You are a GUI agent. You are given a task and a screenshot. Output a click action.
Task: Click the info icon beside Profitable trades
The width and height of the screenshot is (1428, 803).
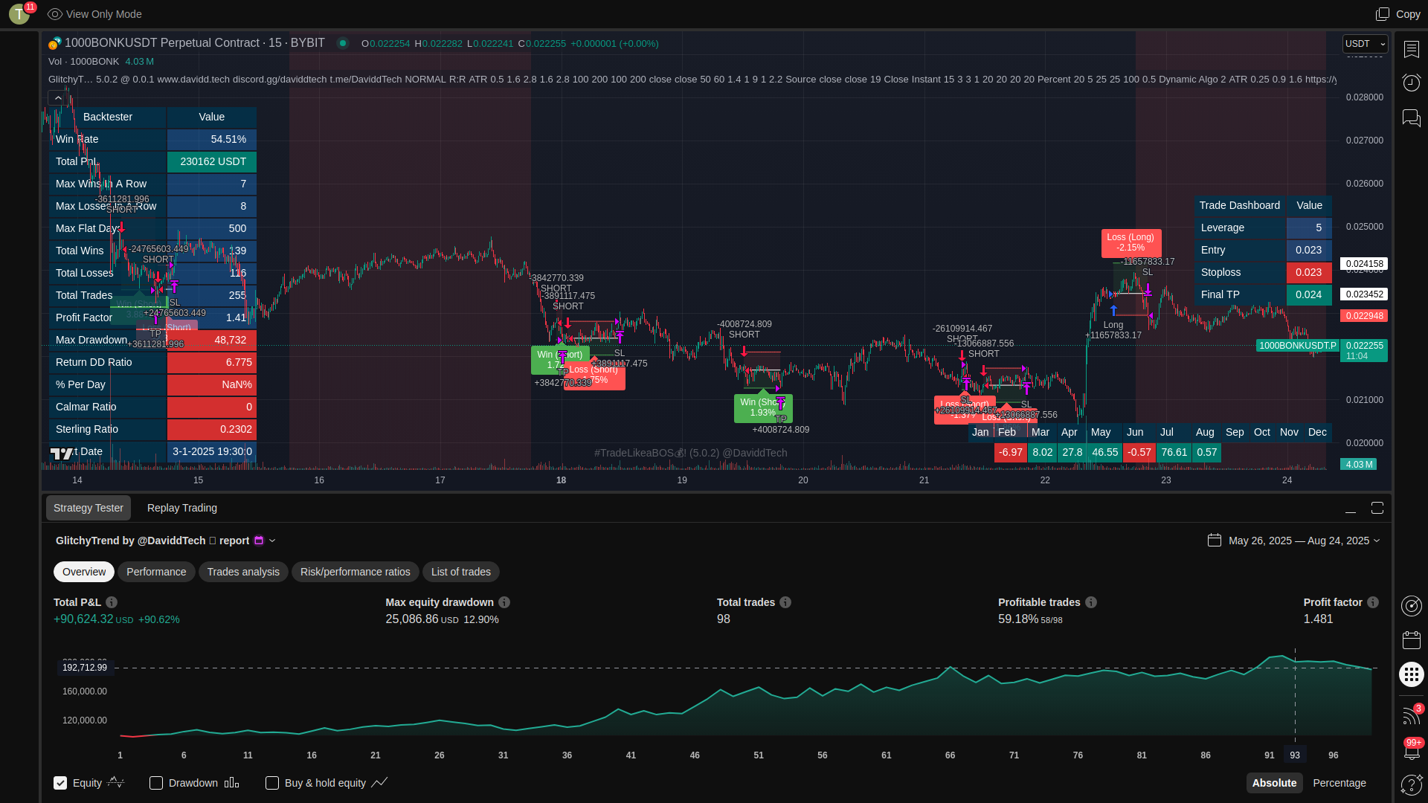coord(1091,602)
